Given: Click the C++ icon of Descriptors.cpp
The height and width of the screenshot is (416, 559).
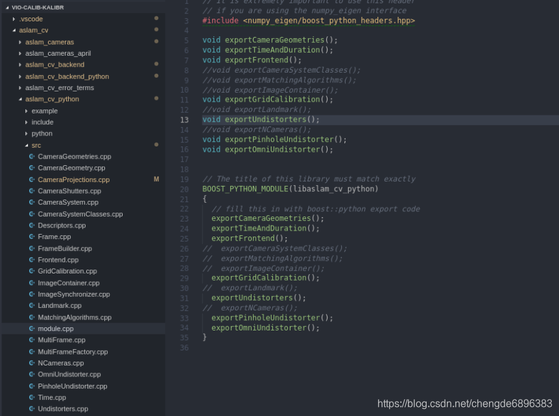Looking at the screenshot, I should coord(32,225).
